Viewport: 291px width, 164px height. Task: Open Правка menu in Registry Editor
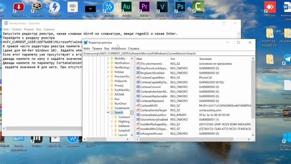(97, 49)
